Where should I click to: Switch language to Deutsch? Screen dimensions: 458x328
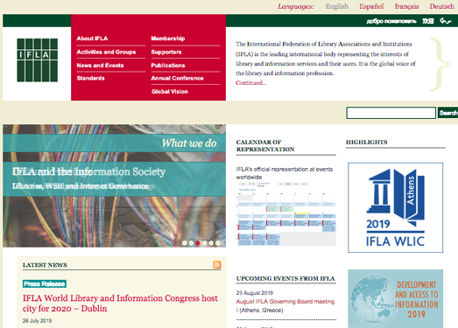(441, 6)
